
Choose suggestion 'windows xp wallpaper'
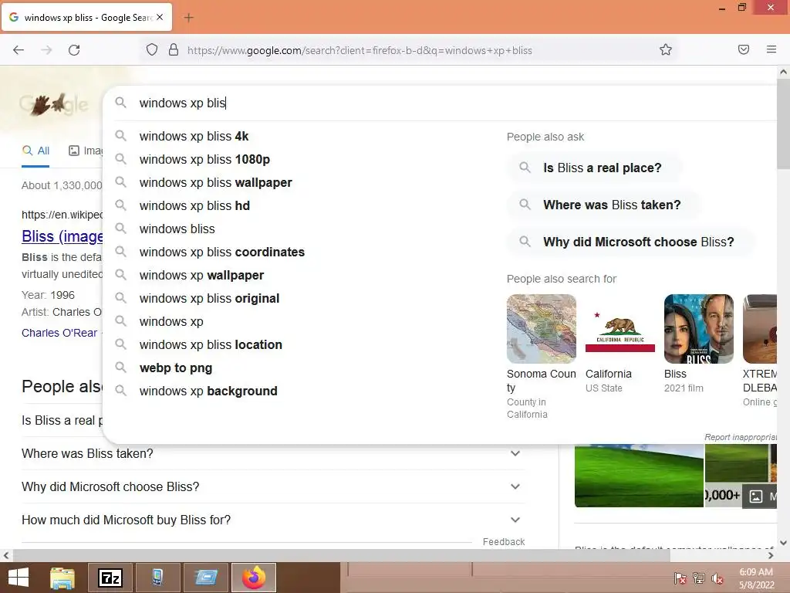point(201,276)
